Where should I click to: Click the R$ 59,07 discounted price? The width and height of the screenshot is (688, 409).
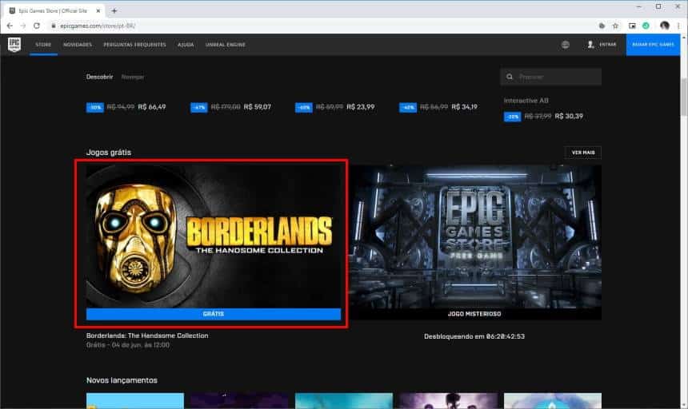coord(257,107)
